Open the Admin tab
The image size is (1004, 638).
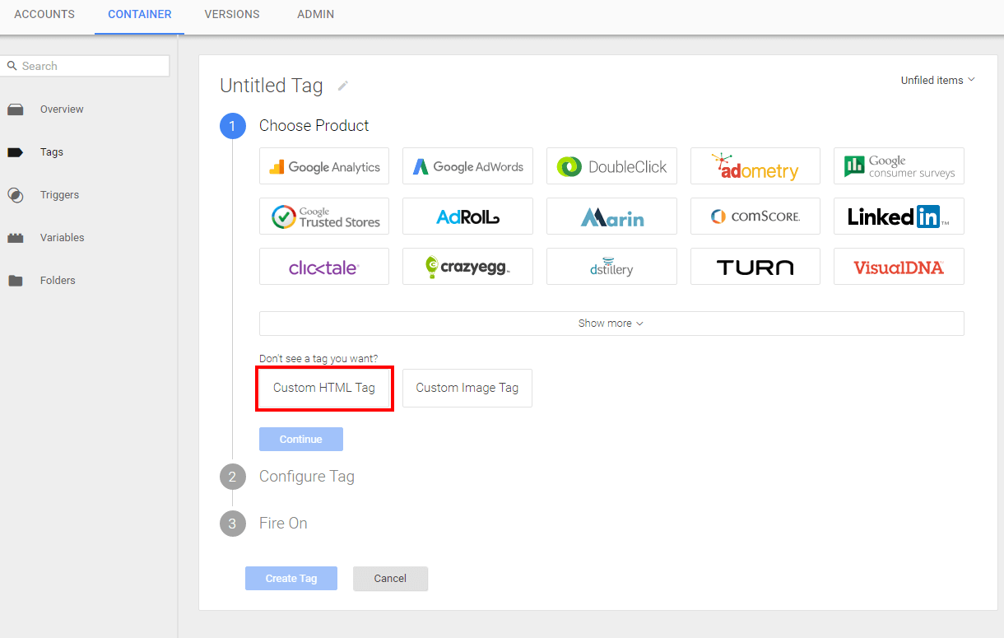(316, 15)
